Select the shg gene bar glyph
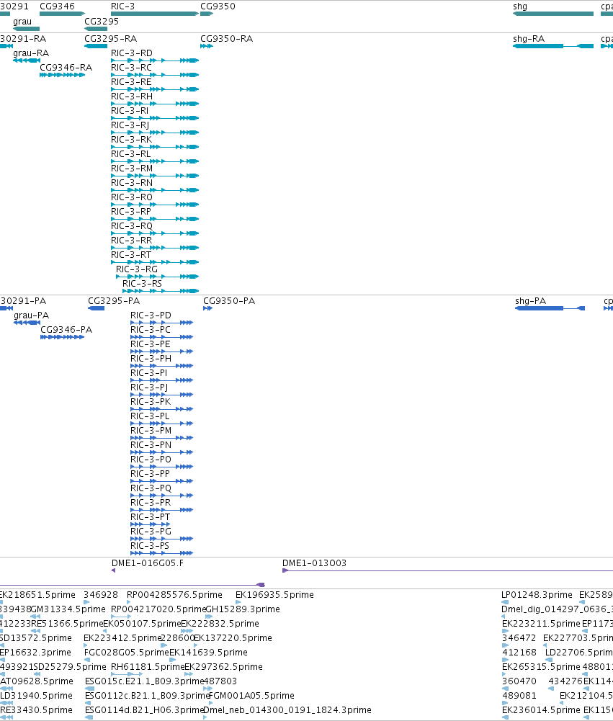613x721 pixels. click(x=553, y=14)
